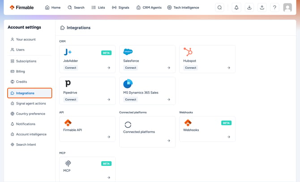Click the arrow on Webhooks card

pos(229,137)
